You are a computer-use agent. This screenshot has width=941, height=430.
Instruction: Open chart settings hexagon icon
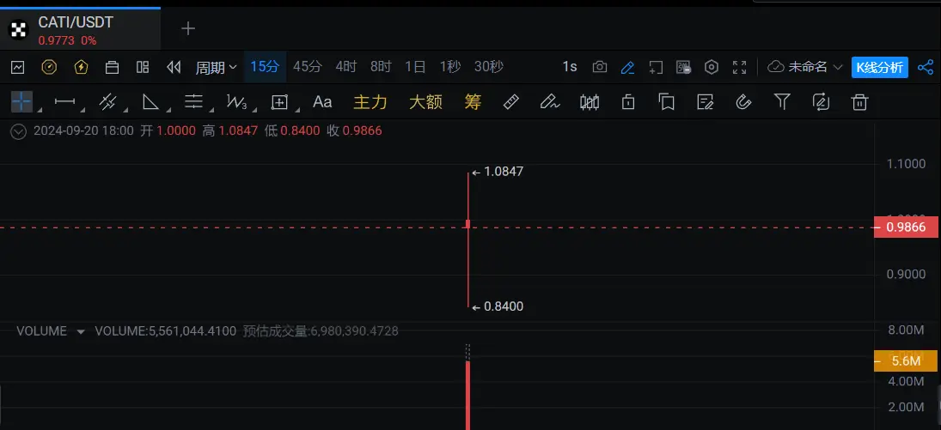712,67
